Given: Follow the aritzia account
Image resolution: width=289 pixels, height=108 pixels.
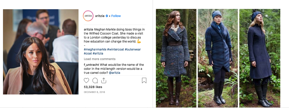Looking at the screenshot, I should [116, 16].
